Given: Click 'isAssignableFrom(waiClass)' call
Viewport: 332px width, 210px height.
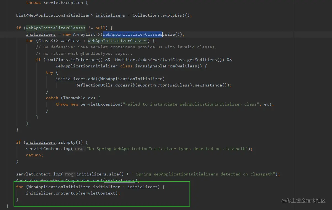Looking at the screenshot, I should click(x=168, y=66).
